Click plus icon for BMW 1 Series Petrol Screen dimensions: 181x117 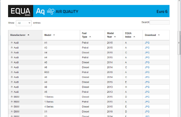pyautogui.click(x=12, y=102)
